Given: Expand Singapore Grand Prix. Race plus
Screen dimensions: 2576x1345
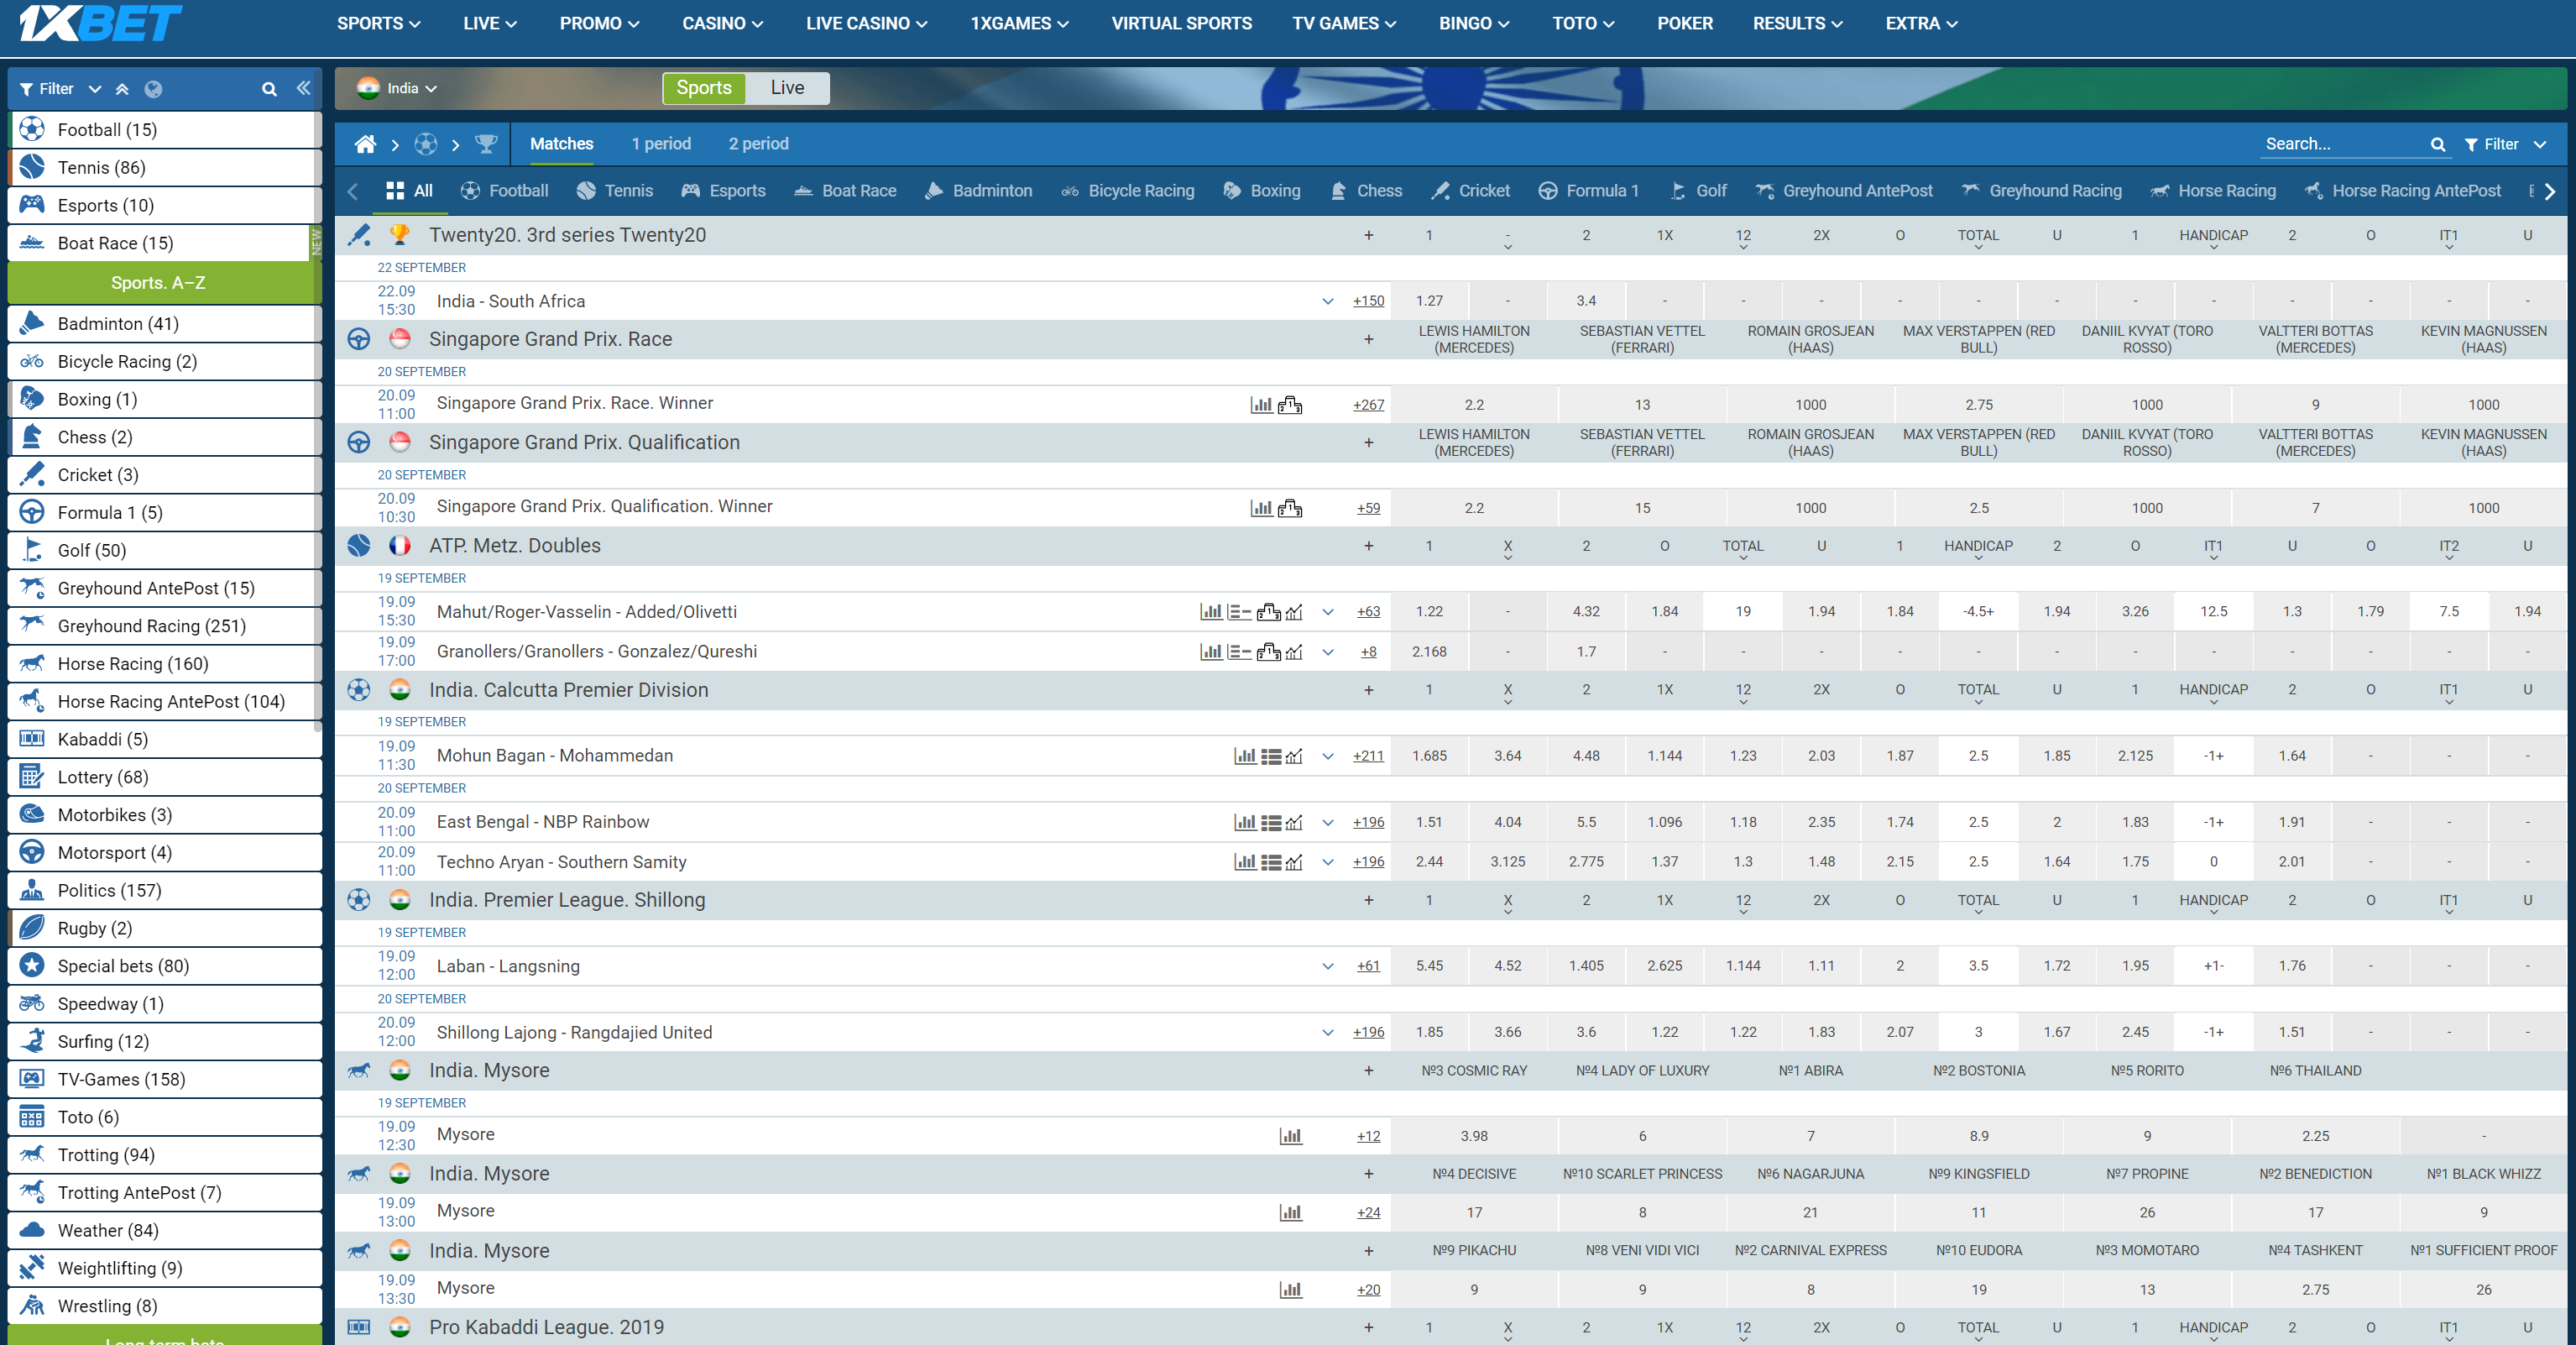Looking at the screenshot, I should click(1368, 340).
